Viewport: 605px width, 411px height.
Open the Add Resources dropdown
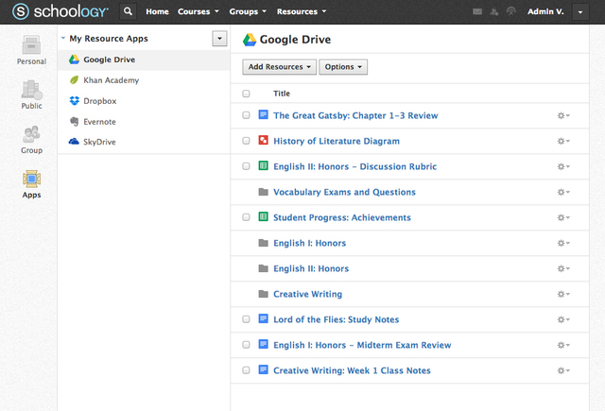coord(280,67)
